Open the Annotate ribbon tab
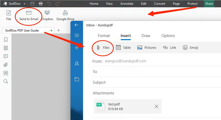Image resolution: width=221 pixels, height=120 pixels. 127,4
